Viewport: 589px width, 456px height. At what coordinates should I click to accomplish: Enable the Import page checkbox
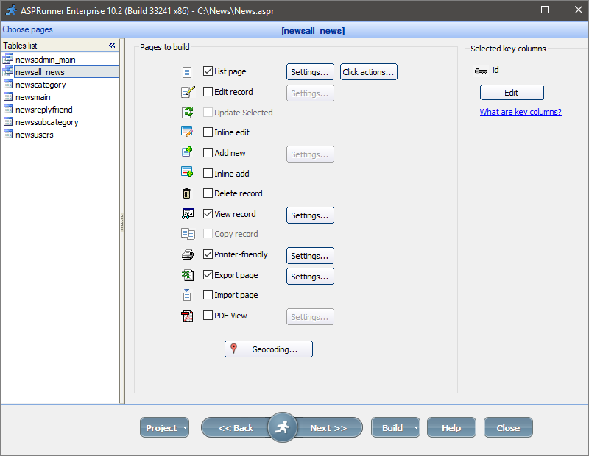[208, 294]
